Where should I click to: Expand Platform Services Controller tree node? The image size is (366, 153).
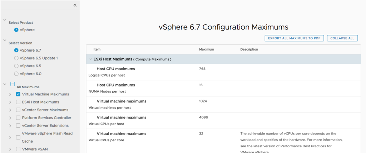click(10, 118)
